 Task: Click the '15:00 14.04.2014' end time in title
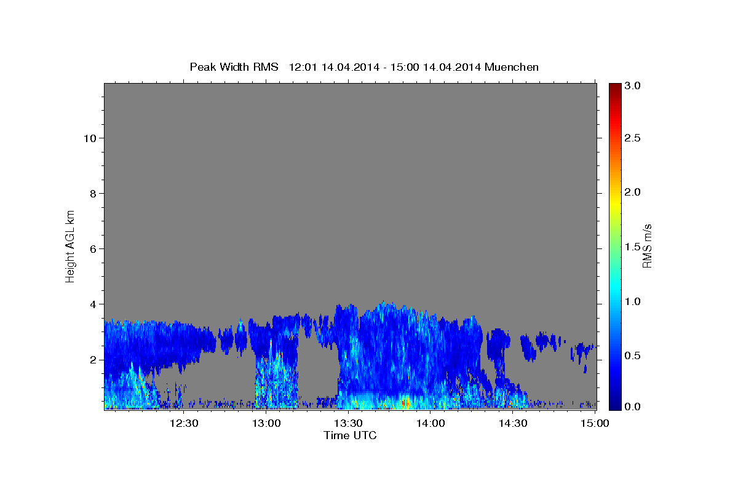pos(436,67)
